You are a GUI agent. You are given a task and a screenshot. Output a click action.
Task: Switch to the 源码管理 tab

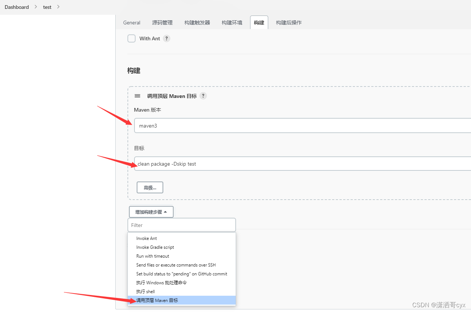coord(162,23)
